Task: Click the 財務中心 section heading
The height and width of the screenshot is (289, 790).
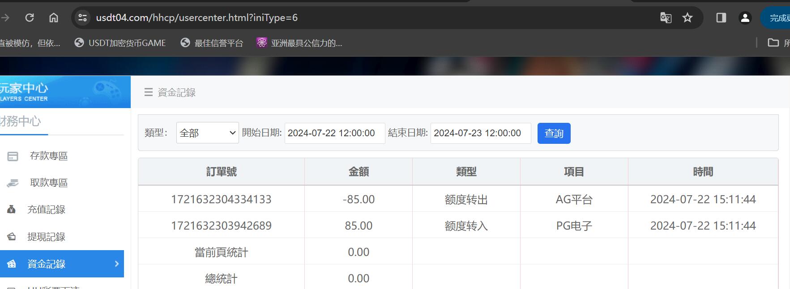Action: click(21, 121)
